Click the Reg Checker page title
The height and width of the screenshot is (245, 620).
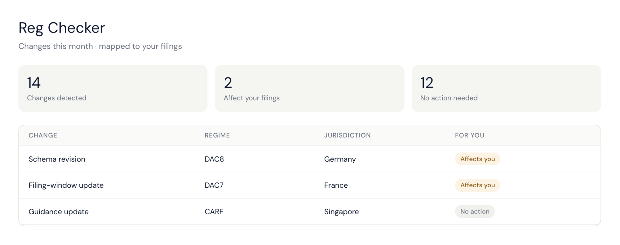(62, 28)
